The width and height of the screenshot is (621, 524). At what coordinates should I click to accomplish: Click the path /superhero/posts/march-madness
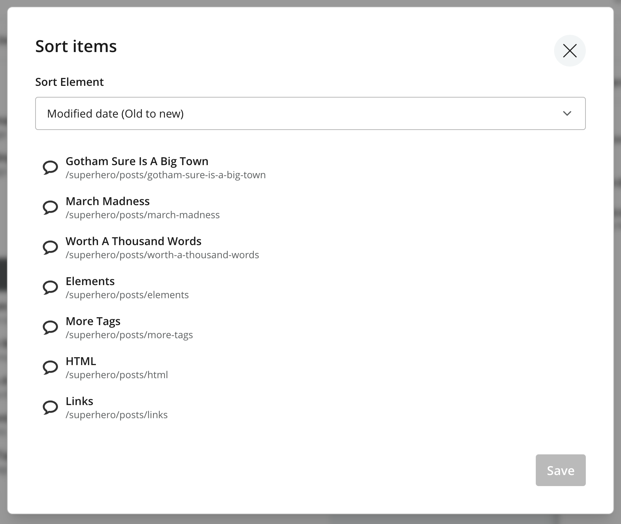(142, 215)
